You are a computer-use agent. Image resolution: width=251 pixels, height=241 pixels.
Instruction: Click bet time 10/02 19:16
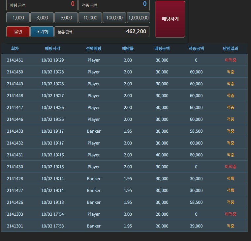[x=52, y=155]
